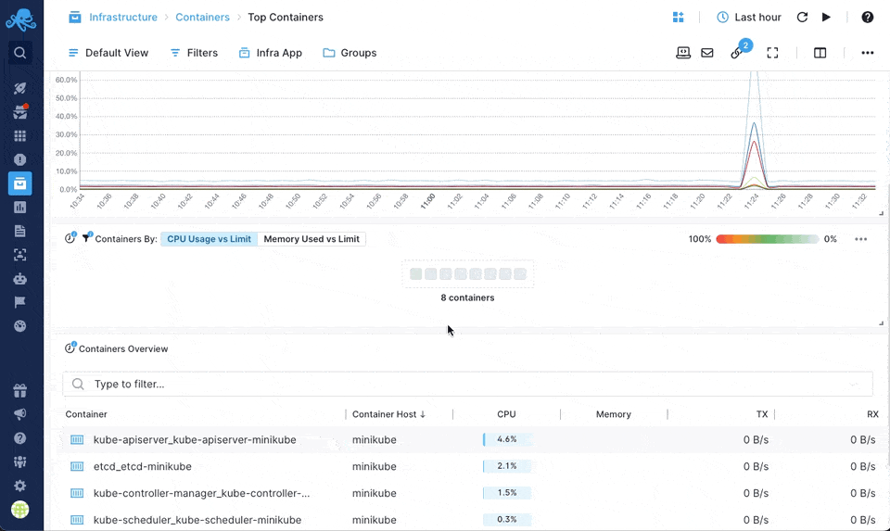This screenshot has height=531, width=890.
Task: Click the monitor report icon in toolbar
Action: [683, 53]
